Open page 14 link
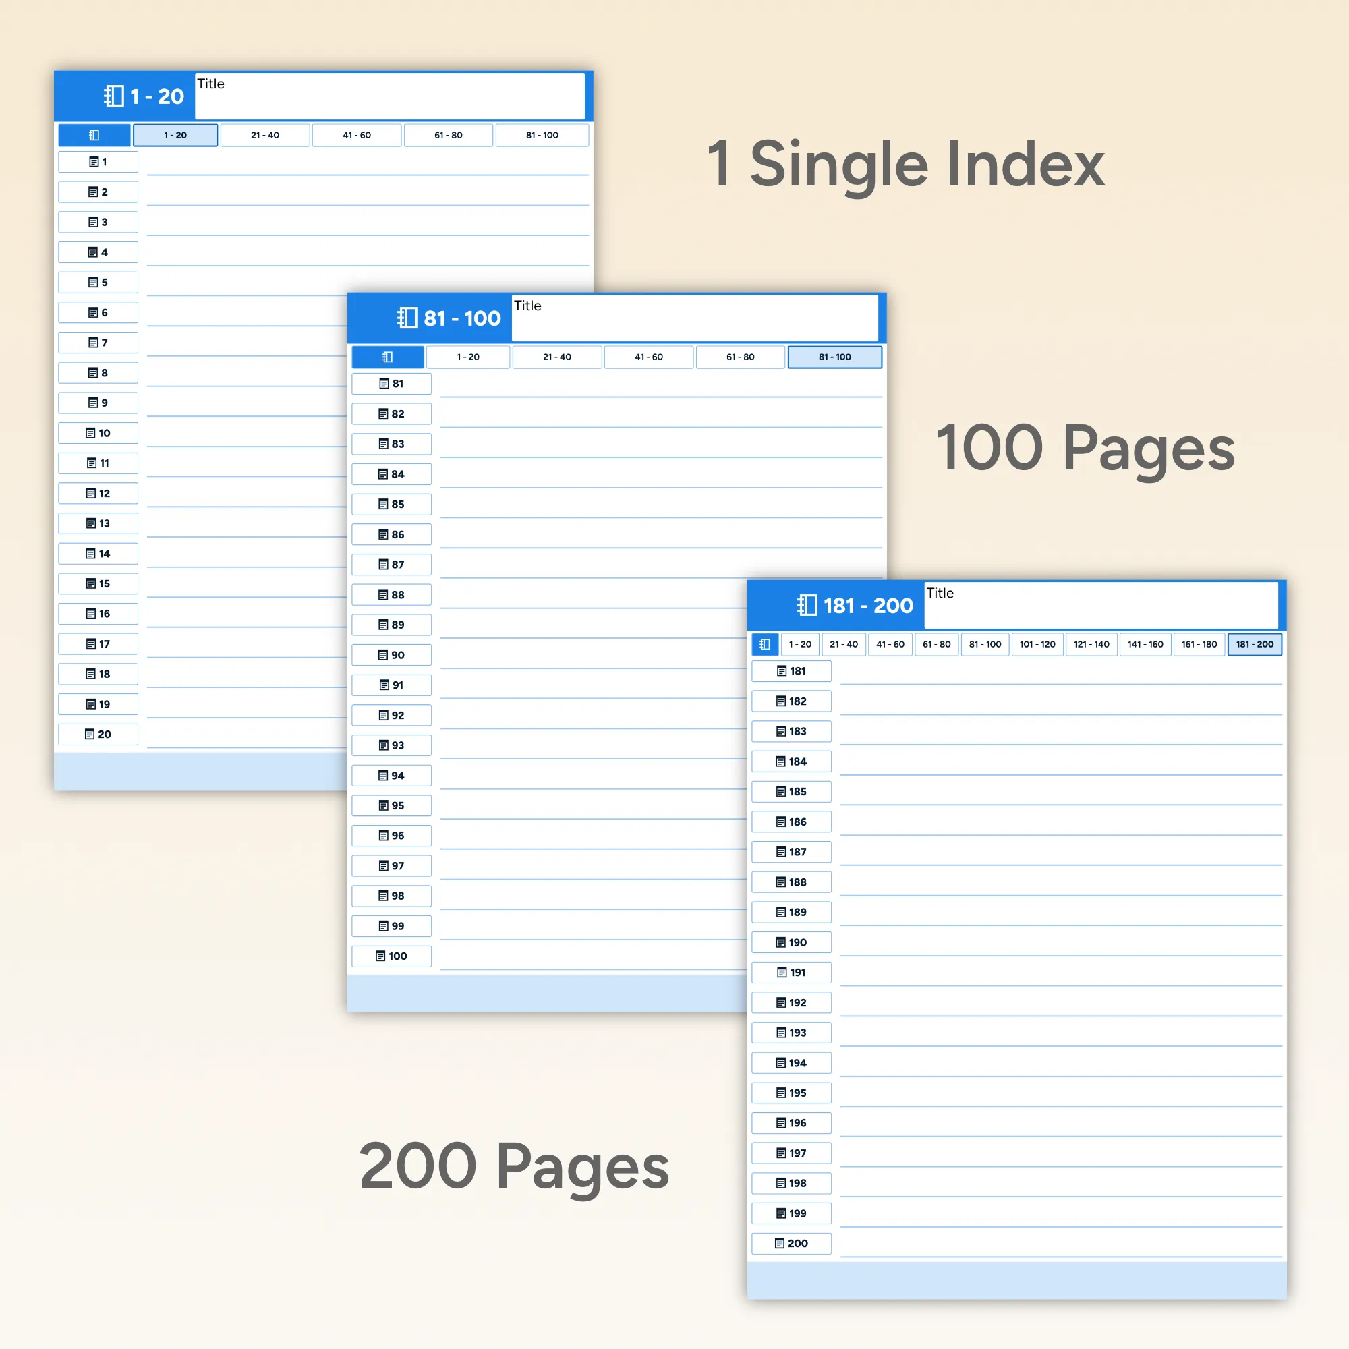 coord(98,554)
